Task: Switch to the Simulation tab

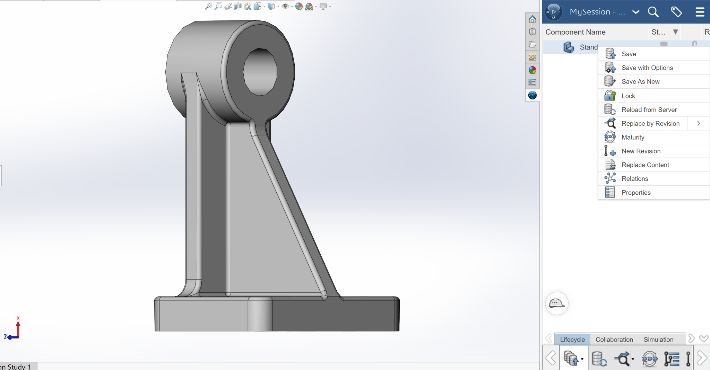Action: (x=658, y=340)
